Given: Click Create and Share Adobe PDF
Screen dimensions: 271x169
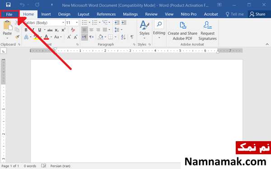Looking at the screenshot, I should click(x=182, y=31).
